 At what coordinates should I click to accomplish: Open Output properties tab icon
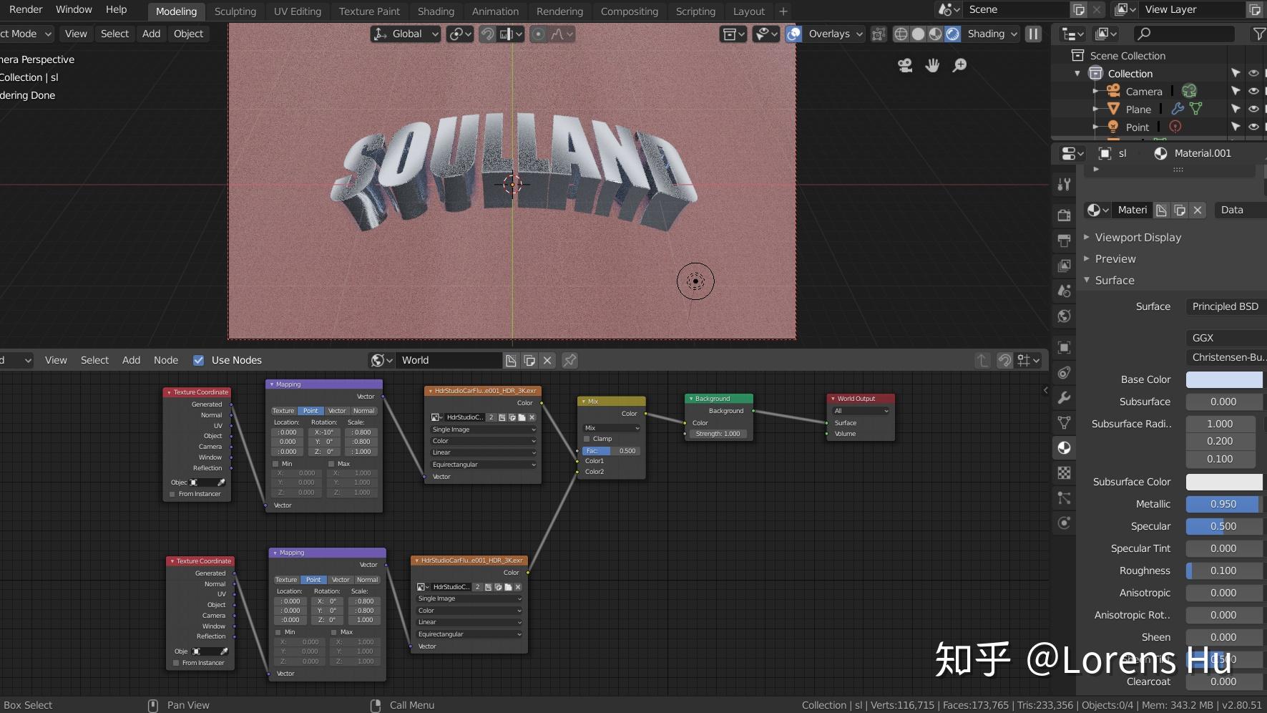1065,240
